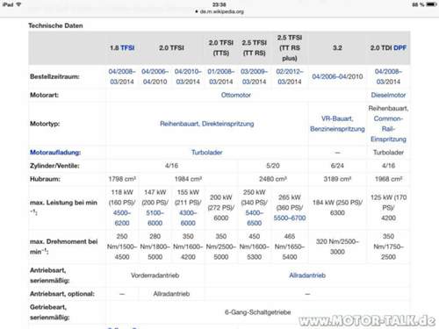Open the Benzineinspritzung link
439x329 pixels.
(x=337, y=129)
